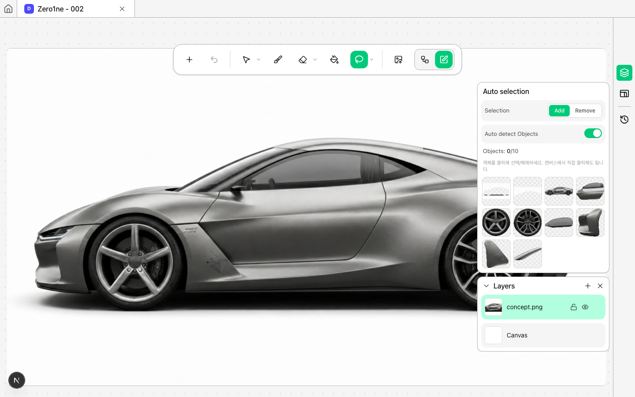Screen dimensions: 635x397
Task: Open the select tool dropdown chevron
Action: [258, 60]
